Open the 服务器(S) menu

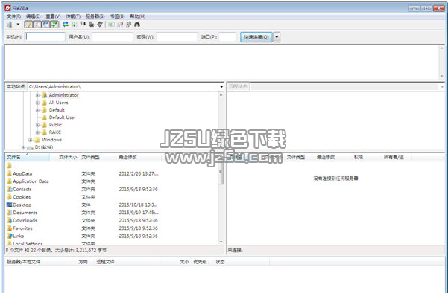(95, 16)
